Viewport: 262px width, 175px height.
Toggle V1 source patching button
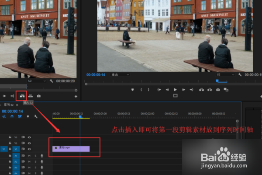tap(4, 149)
